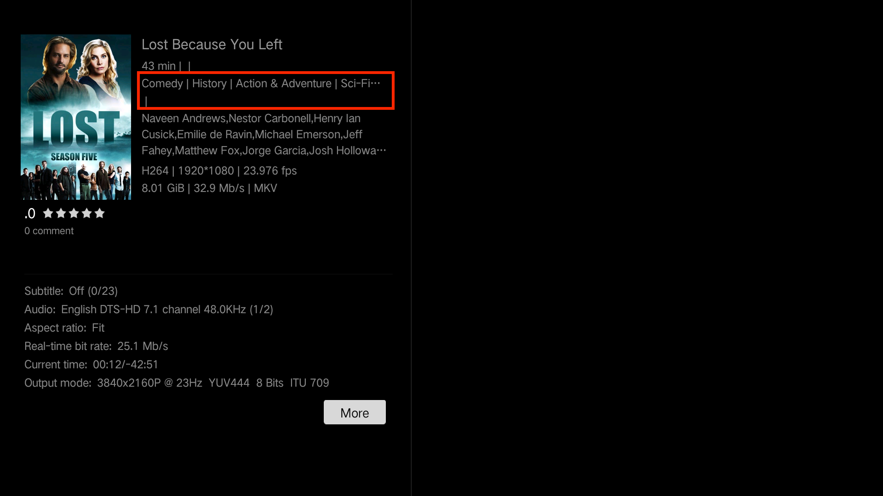Select the Output mode 3840x2160P row

177,383
